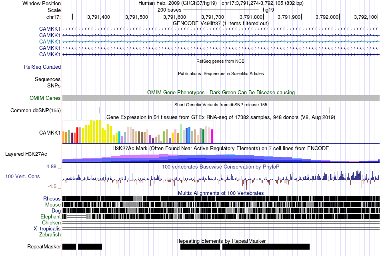
Task: Click the RepeatMasker track label
Action: point(44,246)
